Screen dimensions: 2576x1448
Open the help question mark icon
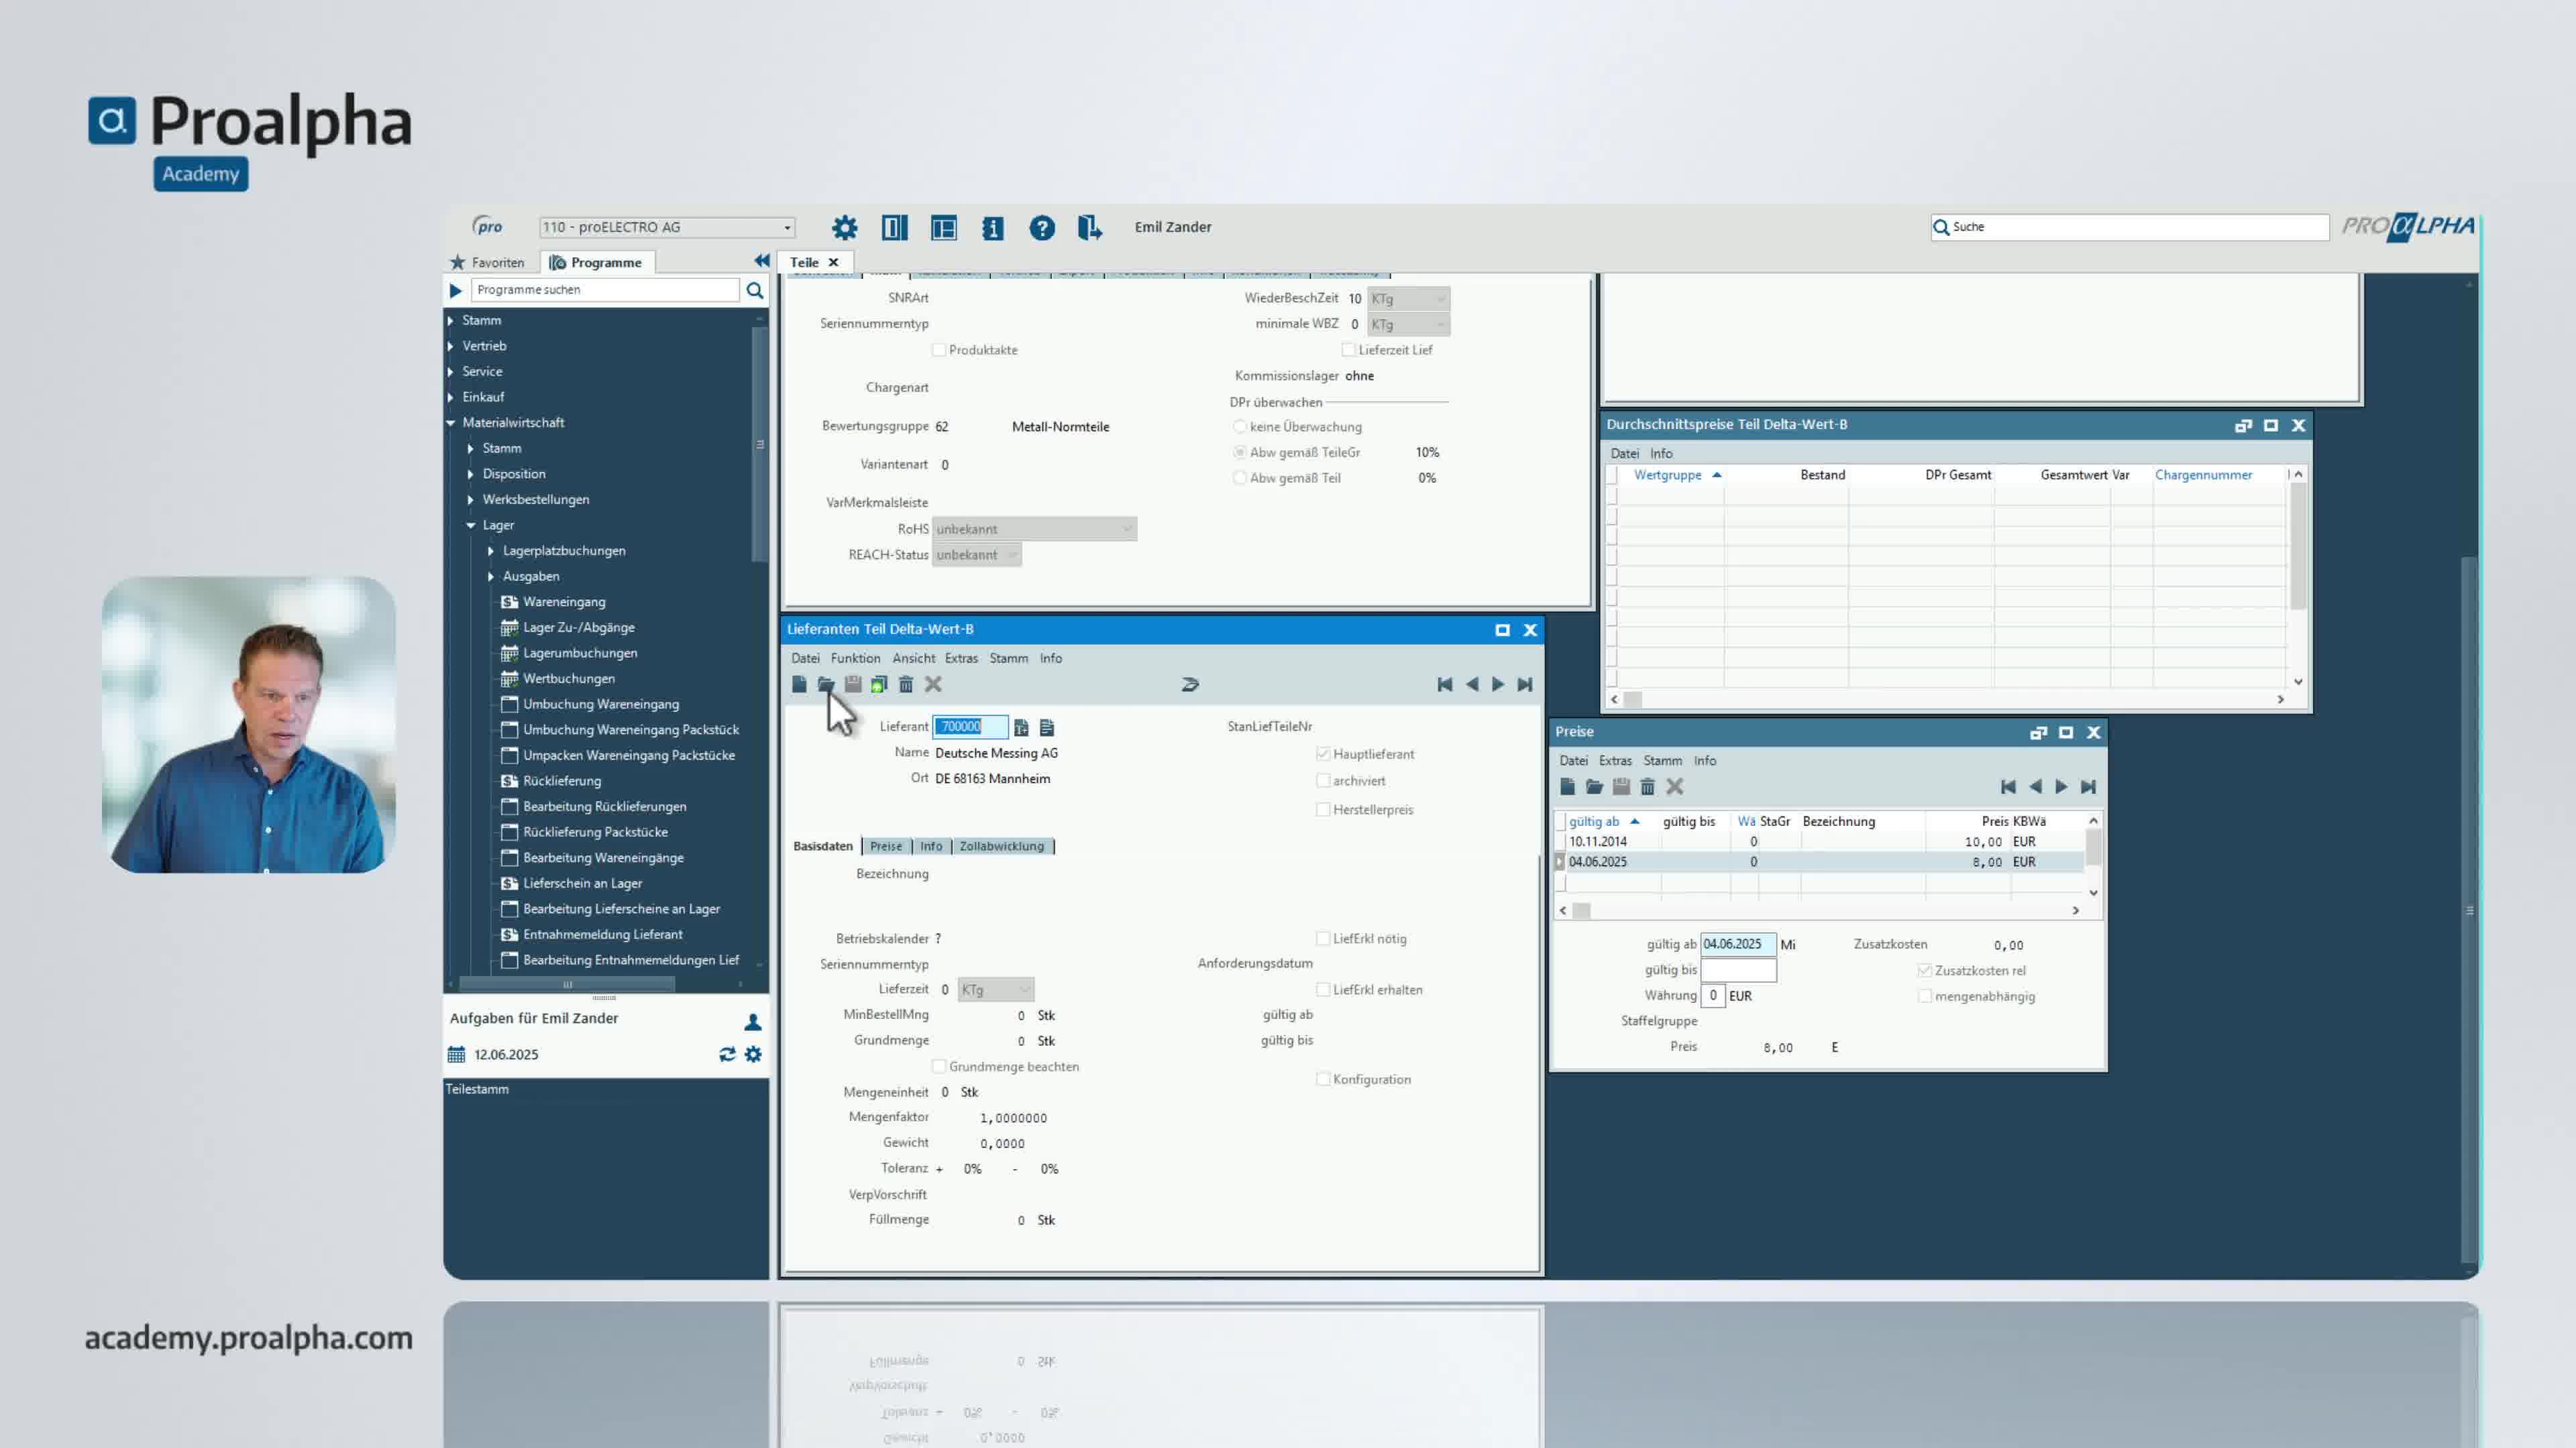tap(1041, 228)
